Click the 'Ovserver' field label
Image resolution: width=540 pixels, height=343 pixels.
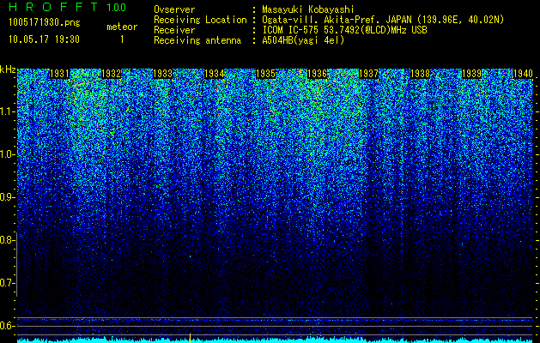click(174, 9)
